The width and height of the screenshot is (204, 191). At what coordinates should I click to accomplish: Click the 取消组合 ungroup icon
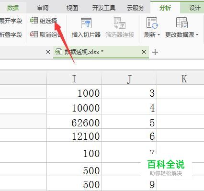click(x=34, y=34)
